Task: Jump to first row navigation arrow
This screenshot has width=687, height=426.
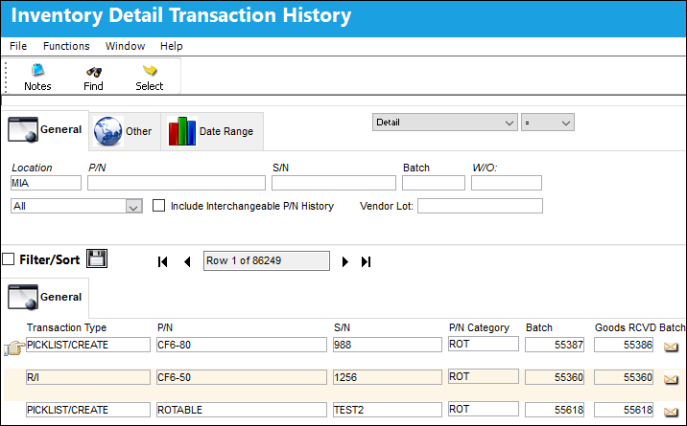Action: 162,261
